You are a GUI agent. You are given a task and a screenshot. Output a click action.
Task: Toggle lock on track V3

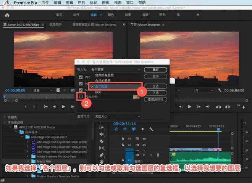[123, 138]
